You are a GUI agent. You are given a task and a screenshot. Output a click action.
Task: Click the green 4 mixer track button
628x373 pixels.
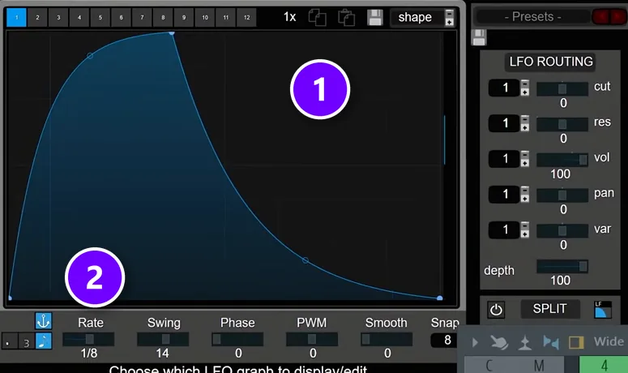tap(604, 366)
